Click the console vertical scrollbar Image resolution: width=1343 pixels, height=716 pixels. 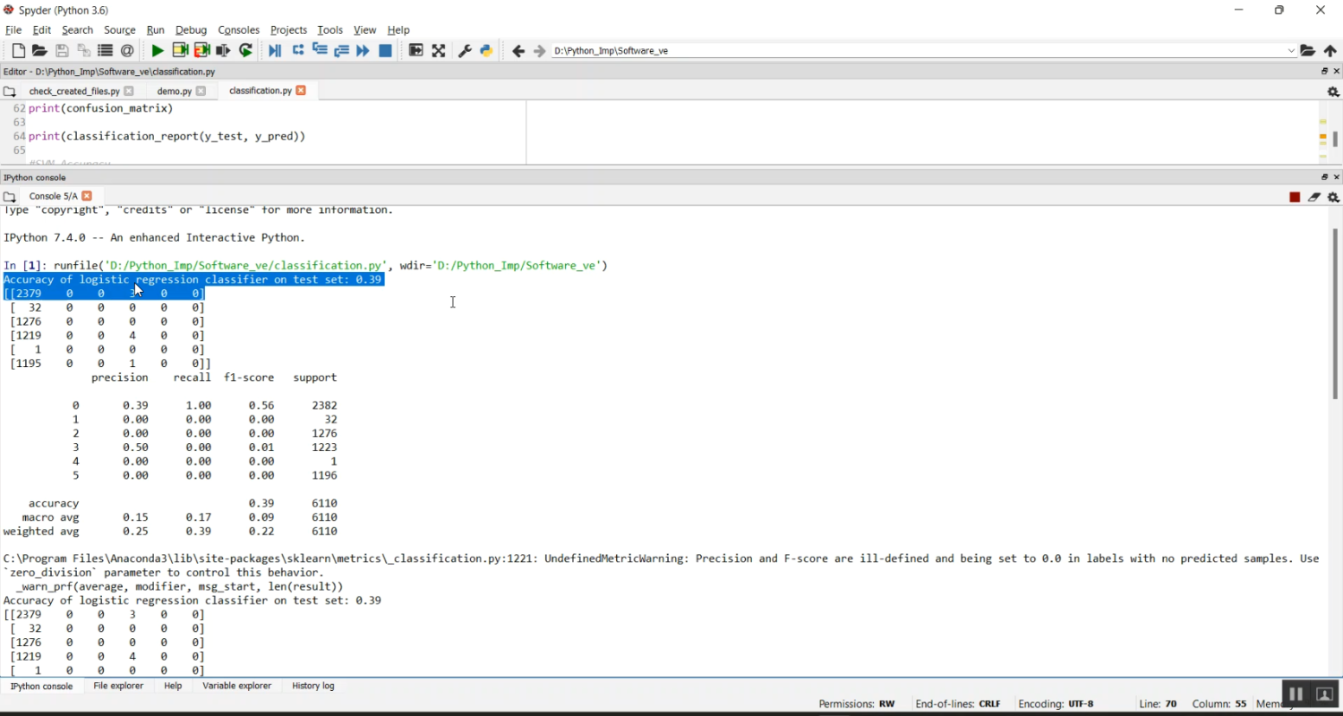pos(1335,313)
